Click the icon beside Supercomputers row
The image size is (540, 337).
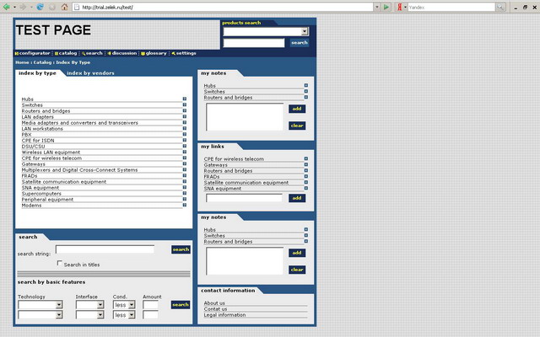(x=185, y=193)
